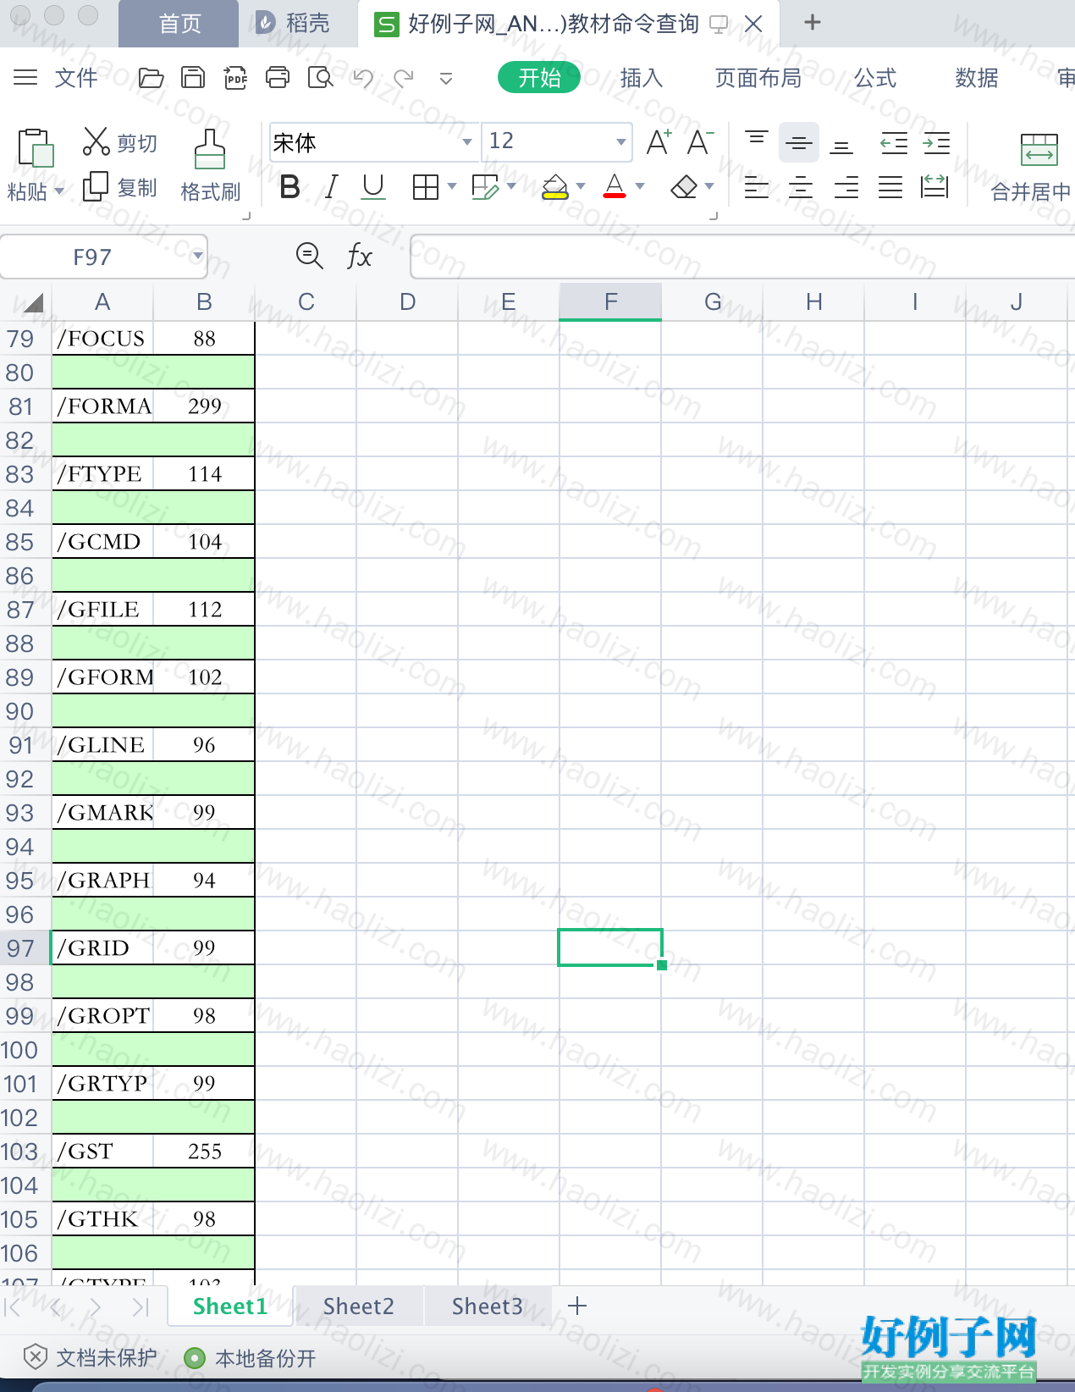Click the Paste clipboard icon

tap(36, 148)
